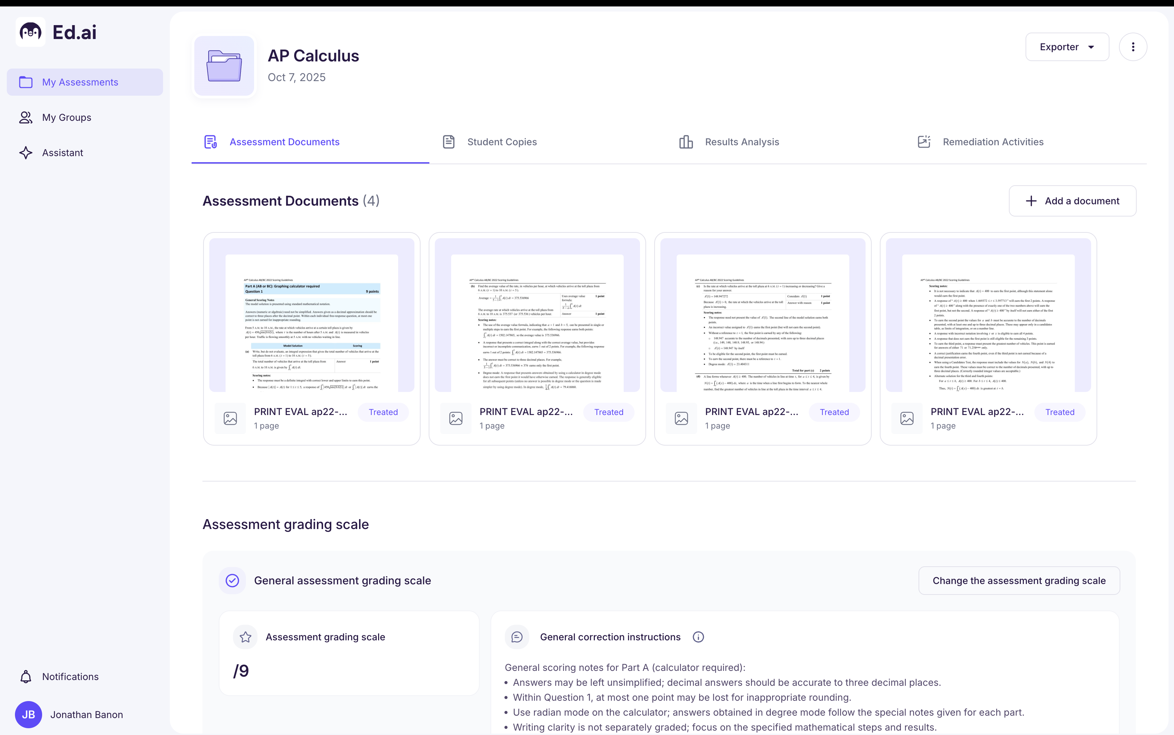Click Add a document

click(1072, 201)
